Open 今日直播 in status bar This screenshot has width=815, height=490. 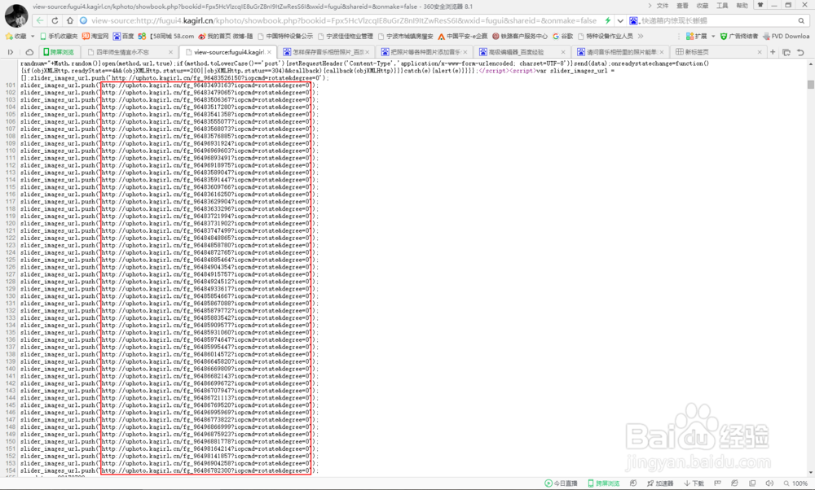point(562,483)
